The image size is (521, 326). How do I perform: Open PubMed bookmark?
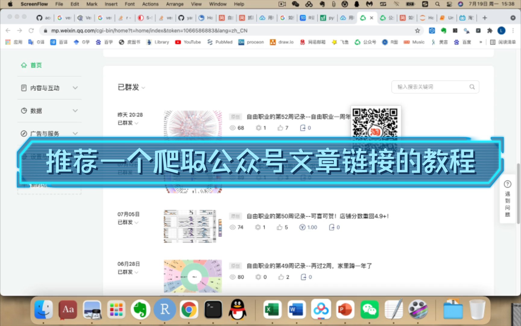pos(220,42)
